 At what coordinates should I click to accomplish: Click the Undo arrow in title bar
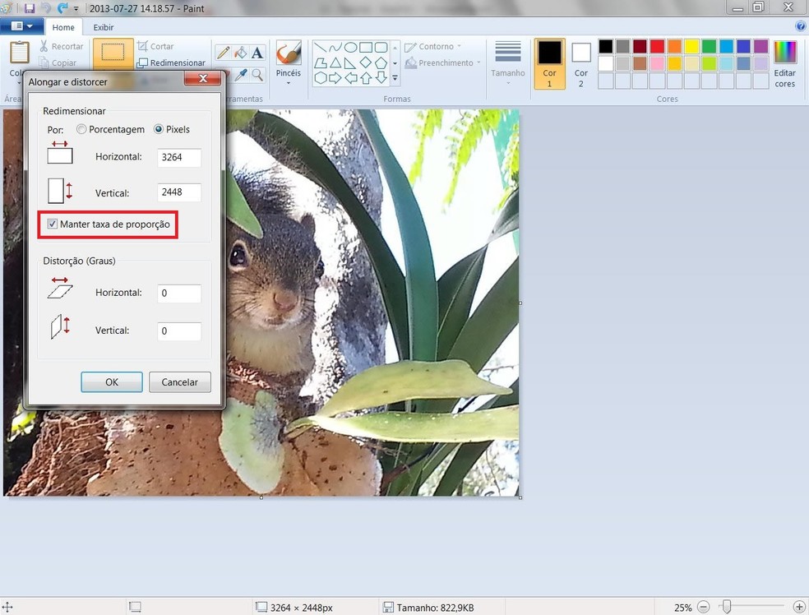pyautogui.click(x=46, y=8)
